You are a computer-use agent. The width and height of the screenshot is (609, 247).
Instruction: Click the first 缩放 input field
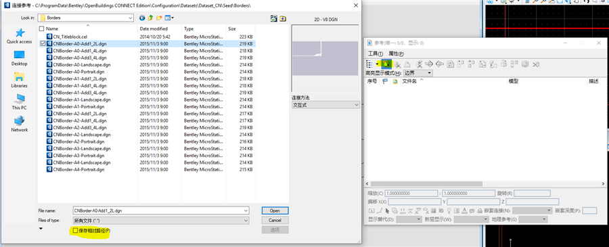click(411, 194)
